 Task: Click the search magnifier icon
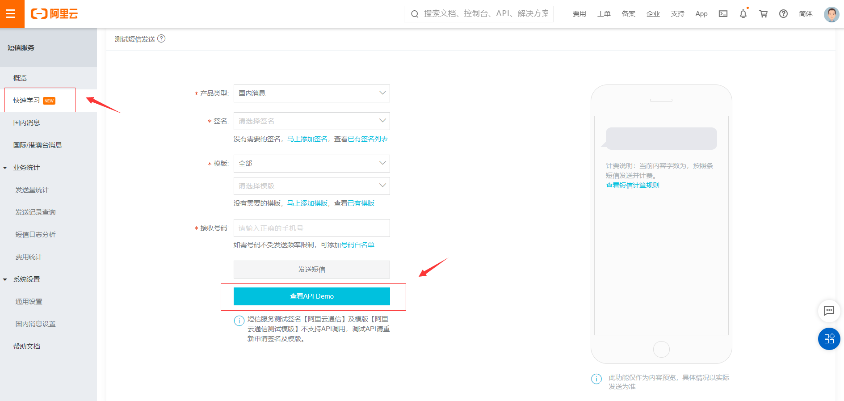point(415,14)
